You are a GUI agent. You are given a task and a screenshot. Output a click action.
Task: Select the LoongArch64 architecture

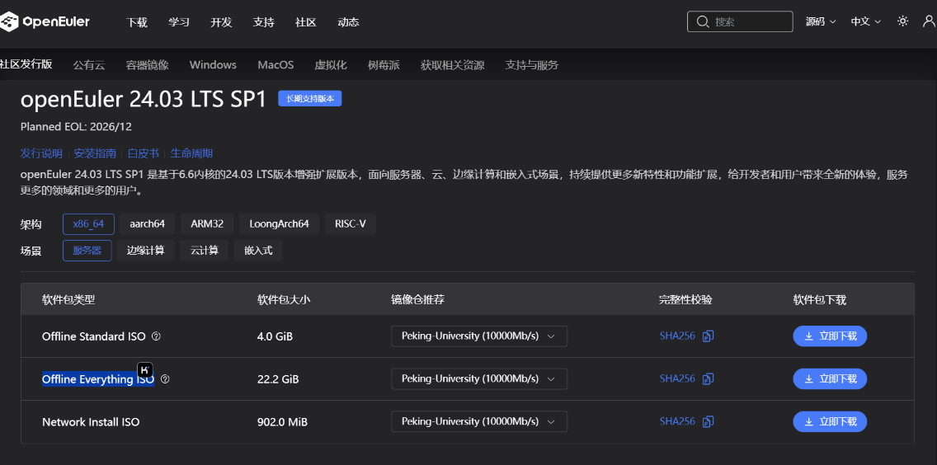point(279,224)
